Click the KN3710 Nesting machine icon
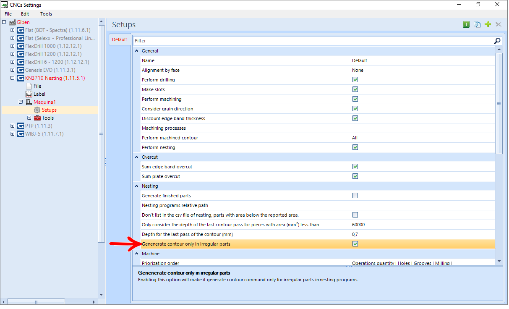 click(21, 78)
